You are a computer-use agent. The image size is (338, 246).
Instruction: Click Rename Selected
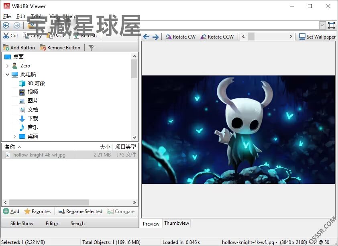point(80,211)
